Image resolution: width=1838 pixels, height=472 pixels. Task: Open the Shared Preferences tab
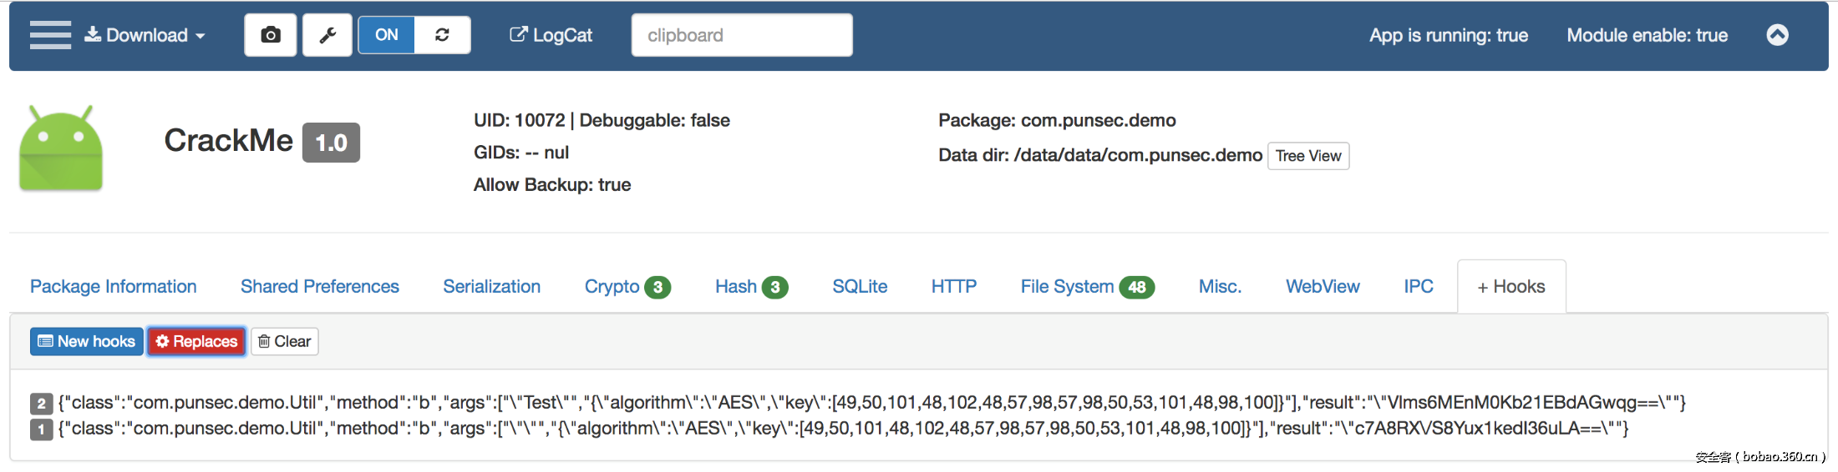tap(320, 287)
